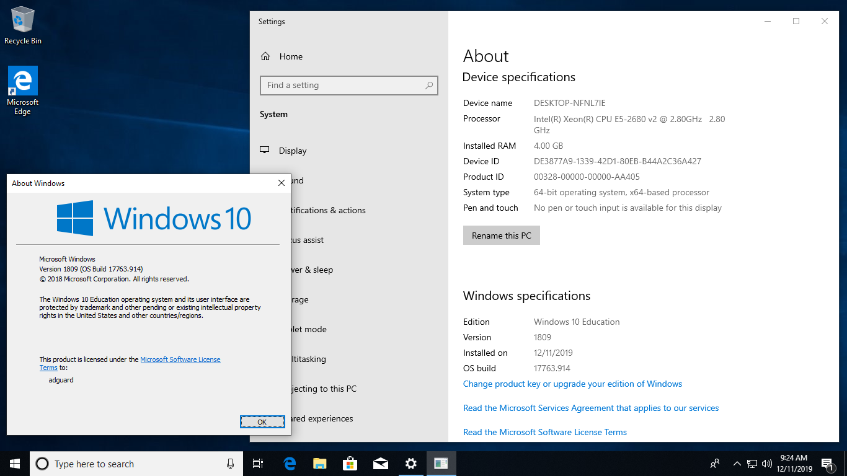Click device name DESKTOP-NFNL7IE text
847x476 pixels.
click(570, 103)
